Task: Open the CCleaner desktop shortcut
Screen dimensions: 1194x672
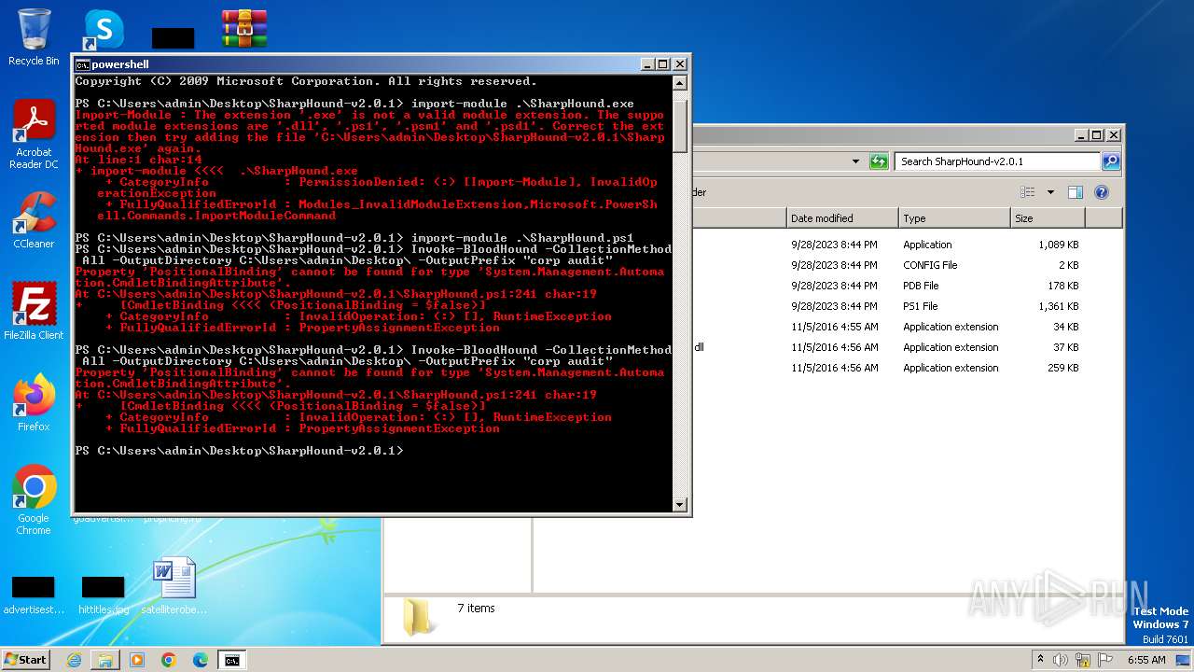Action: coord(34,220)
